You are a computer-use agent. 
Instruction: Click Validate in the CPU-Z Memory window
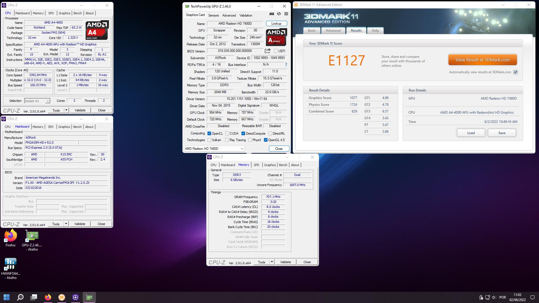(286, 262)
